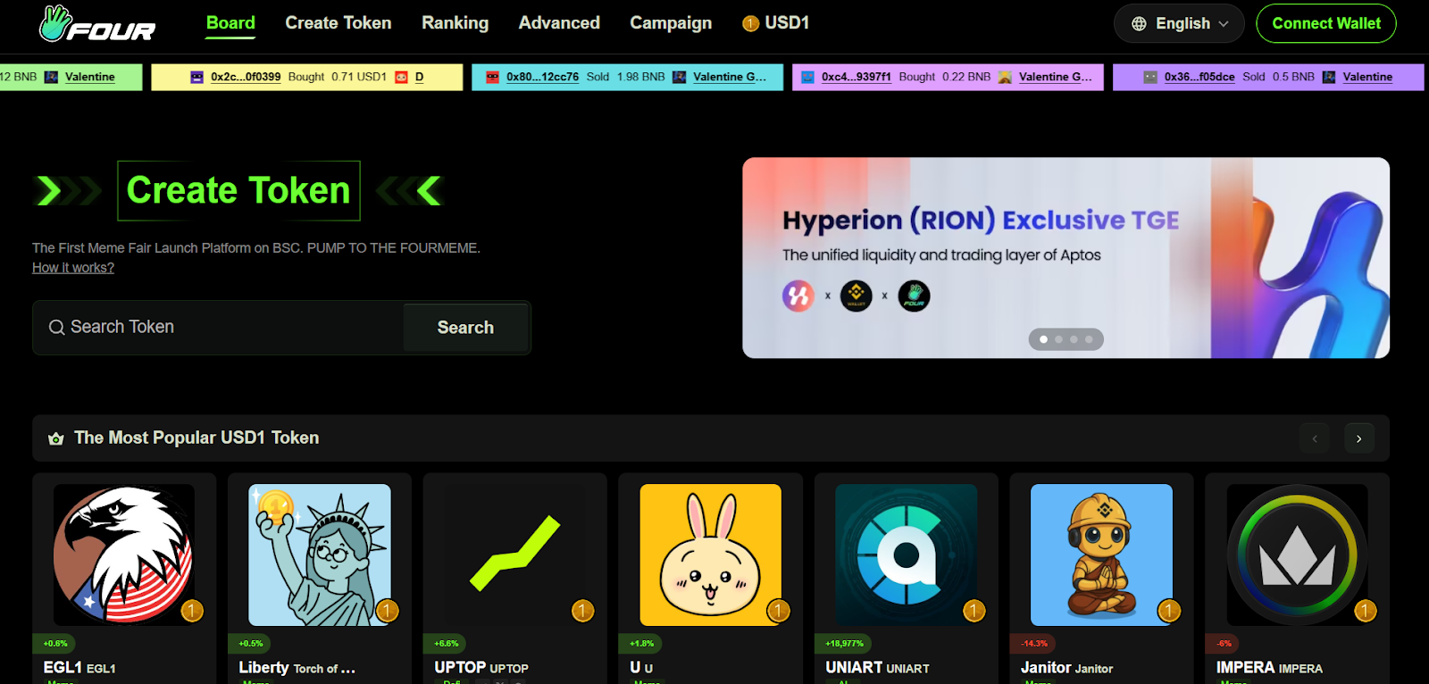Click the gray avatar icon beside 0x36...f05dce

pos(1150,77)
